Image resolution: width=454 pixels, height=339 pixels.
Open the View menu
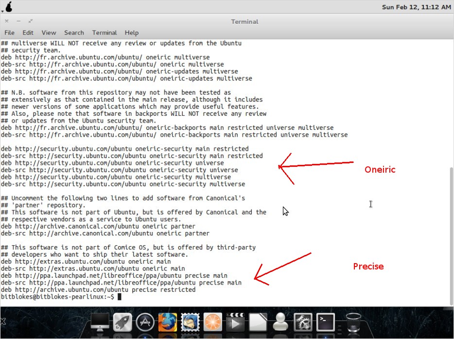click(49, 33)
